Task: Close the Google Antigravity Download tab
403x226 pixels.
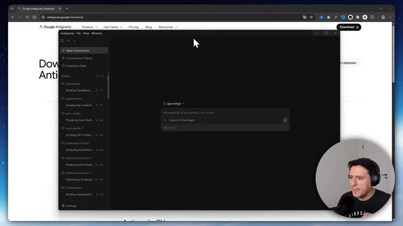Action: pyautogui.click(x=60, y=8)
